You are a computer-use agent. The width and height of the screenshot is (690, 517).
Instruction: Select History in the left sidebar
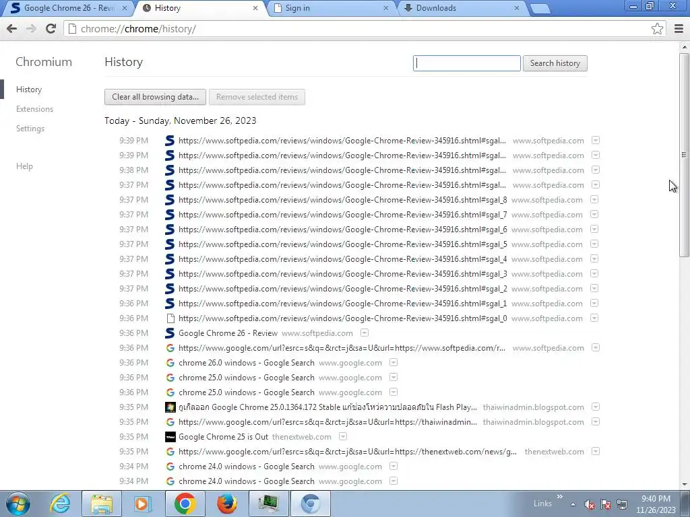(29, 90)
